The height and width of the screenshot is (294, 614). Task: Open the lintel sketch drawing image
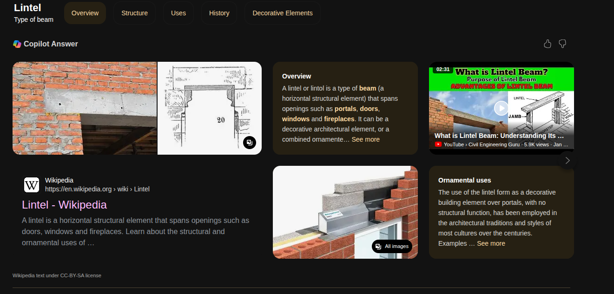210,108
